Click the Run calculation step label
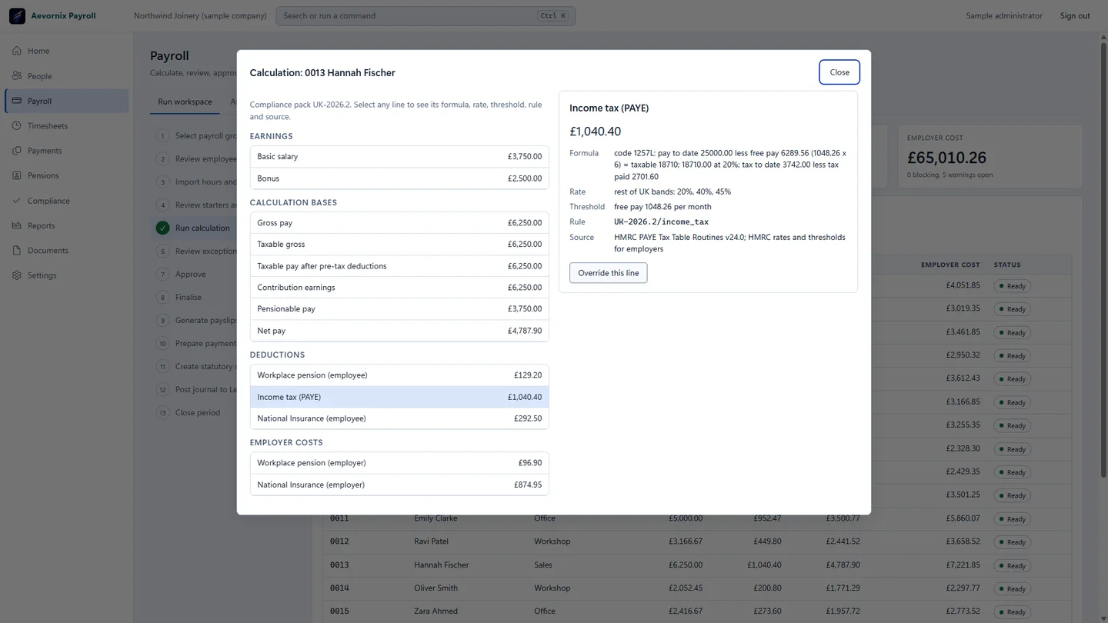The height and width of the screenshot is (623, 1108). pos(202,228)
